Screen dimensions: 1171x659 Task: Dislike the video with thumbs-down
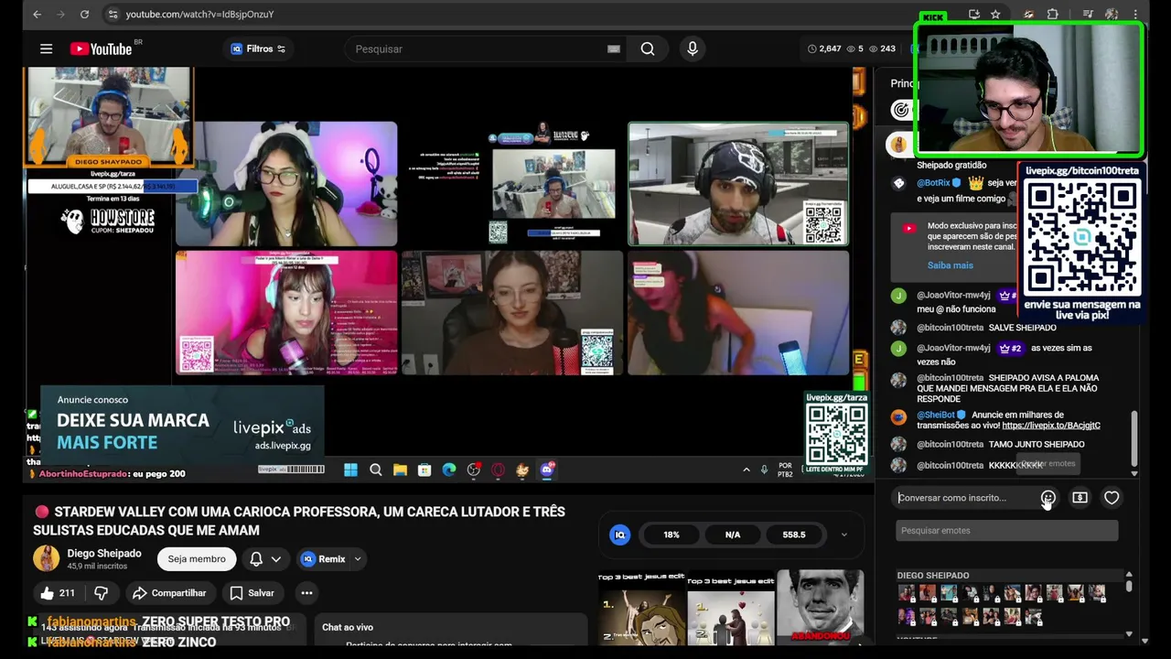101,593
